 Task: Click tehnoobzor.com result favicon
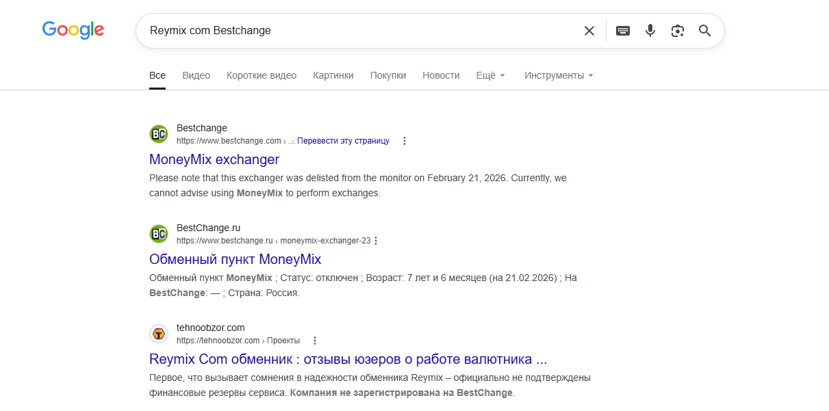(x=159, y=334)
